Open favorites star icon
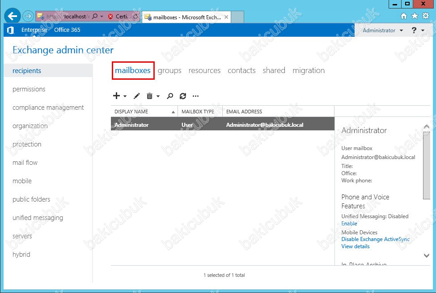 415,16
